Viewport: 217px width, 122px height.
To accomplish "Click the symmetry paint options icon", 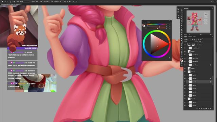I will pyautogui.click(x=76, y=1).
